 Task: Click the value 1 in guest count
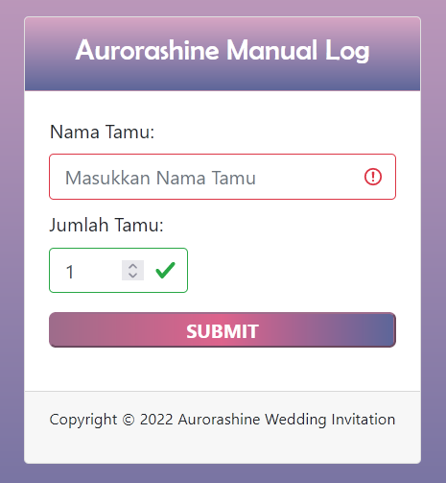70,272
